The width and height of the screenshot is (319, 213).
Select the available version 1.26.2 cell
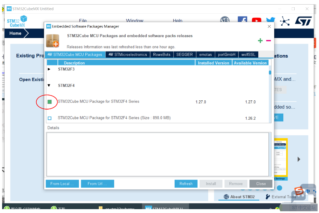tap(251, 118)
